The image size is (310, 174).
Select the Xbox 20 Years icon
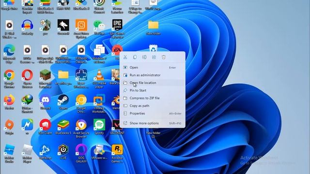[x=81, y=75]
